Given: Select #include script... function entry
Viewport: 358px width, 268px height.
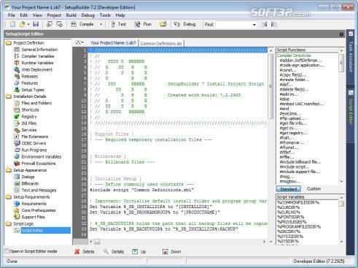Looking at the screenshot, I should (295, 166).
